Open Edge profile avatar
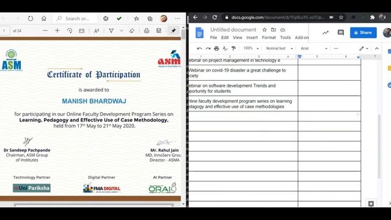 (164, 18)
